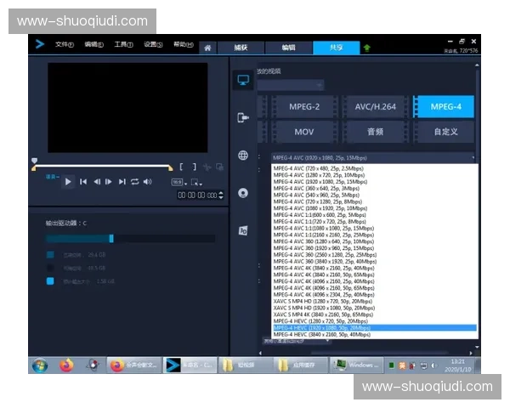Open the preview resize/crop mode dropdown

[x=196, y=182]
